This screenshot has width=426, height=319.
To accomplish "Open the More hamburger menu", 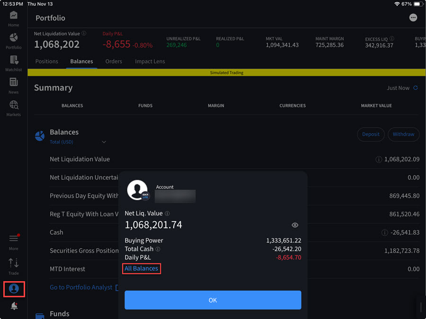I will click(14, 239).
